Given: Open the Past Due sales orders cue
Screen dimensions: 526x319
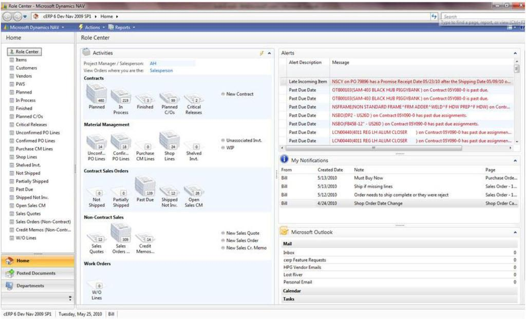Looking at the screenshot, I should point(145,190).
